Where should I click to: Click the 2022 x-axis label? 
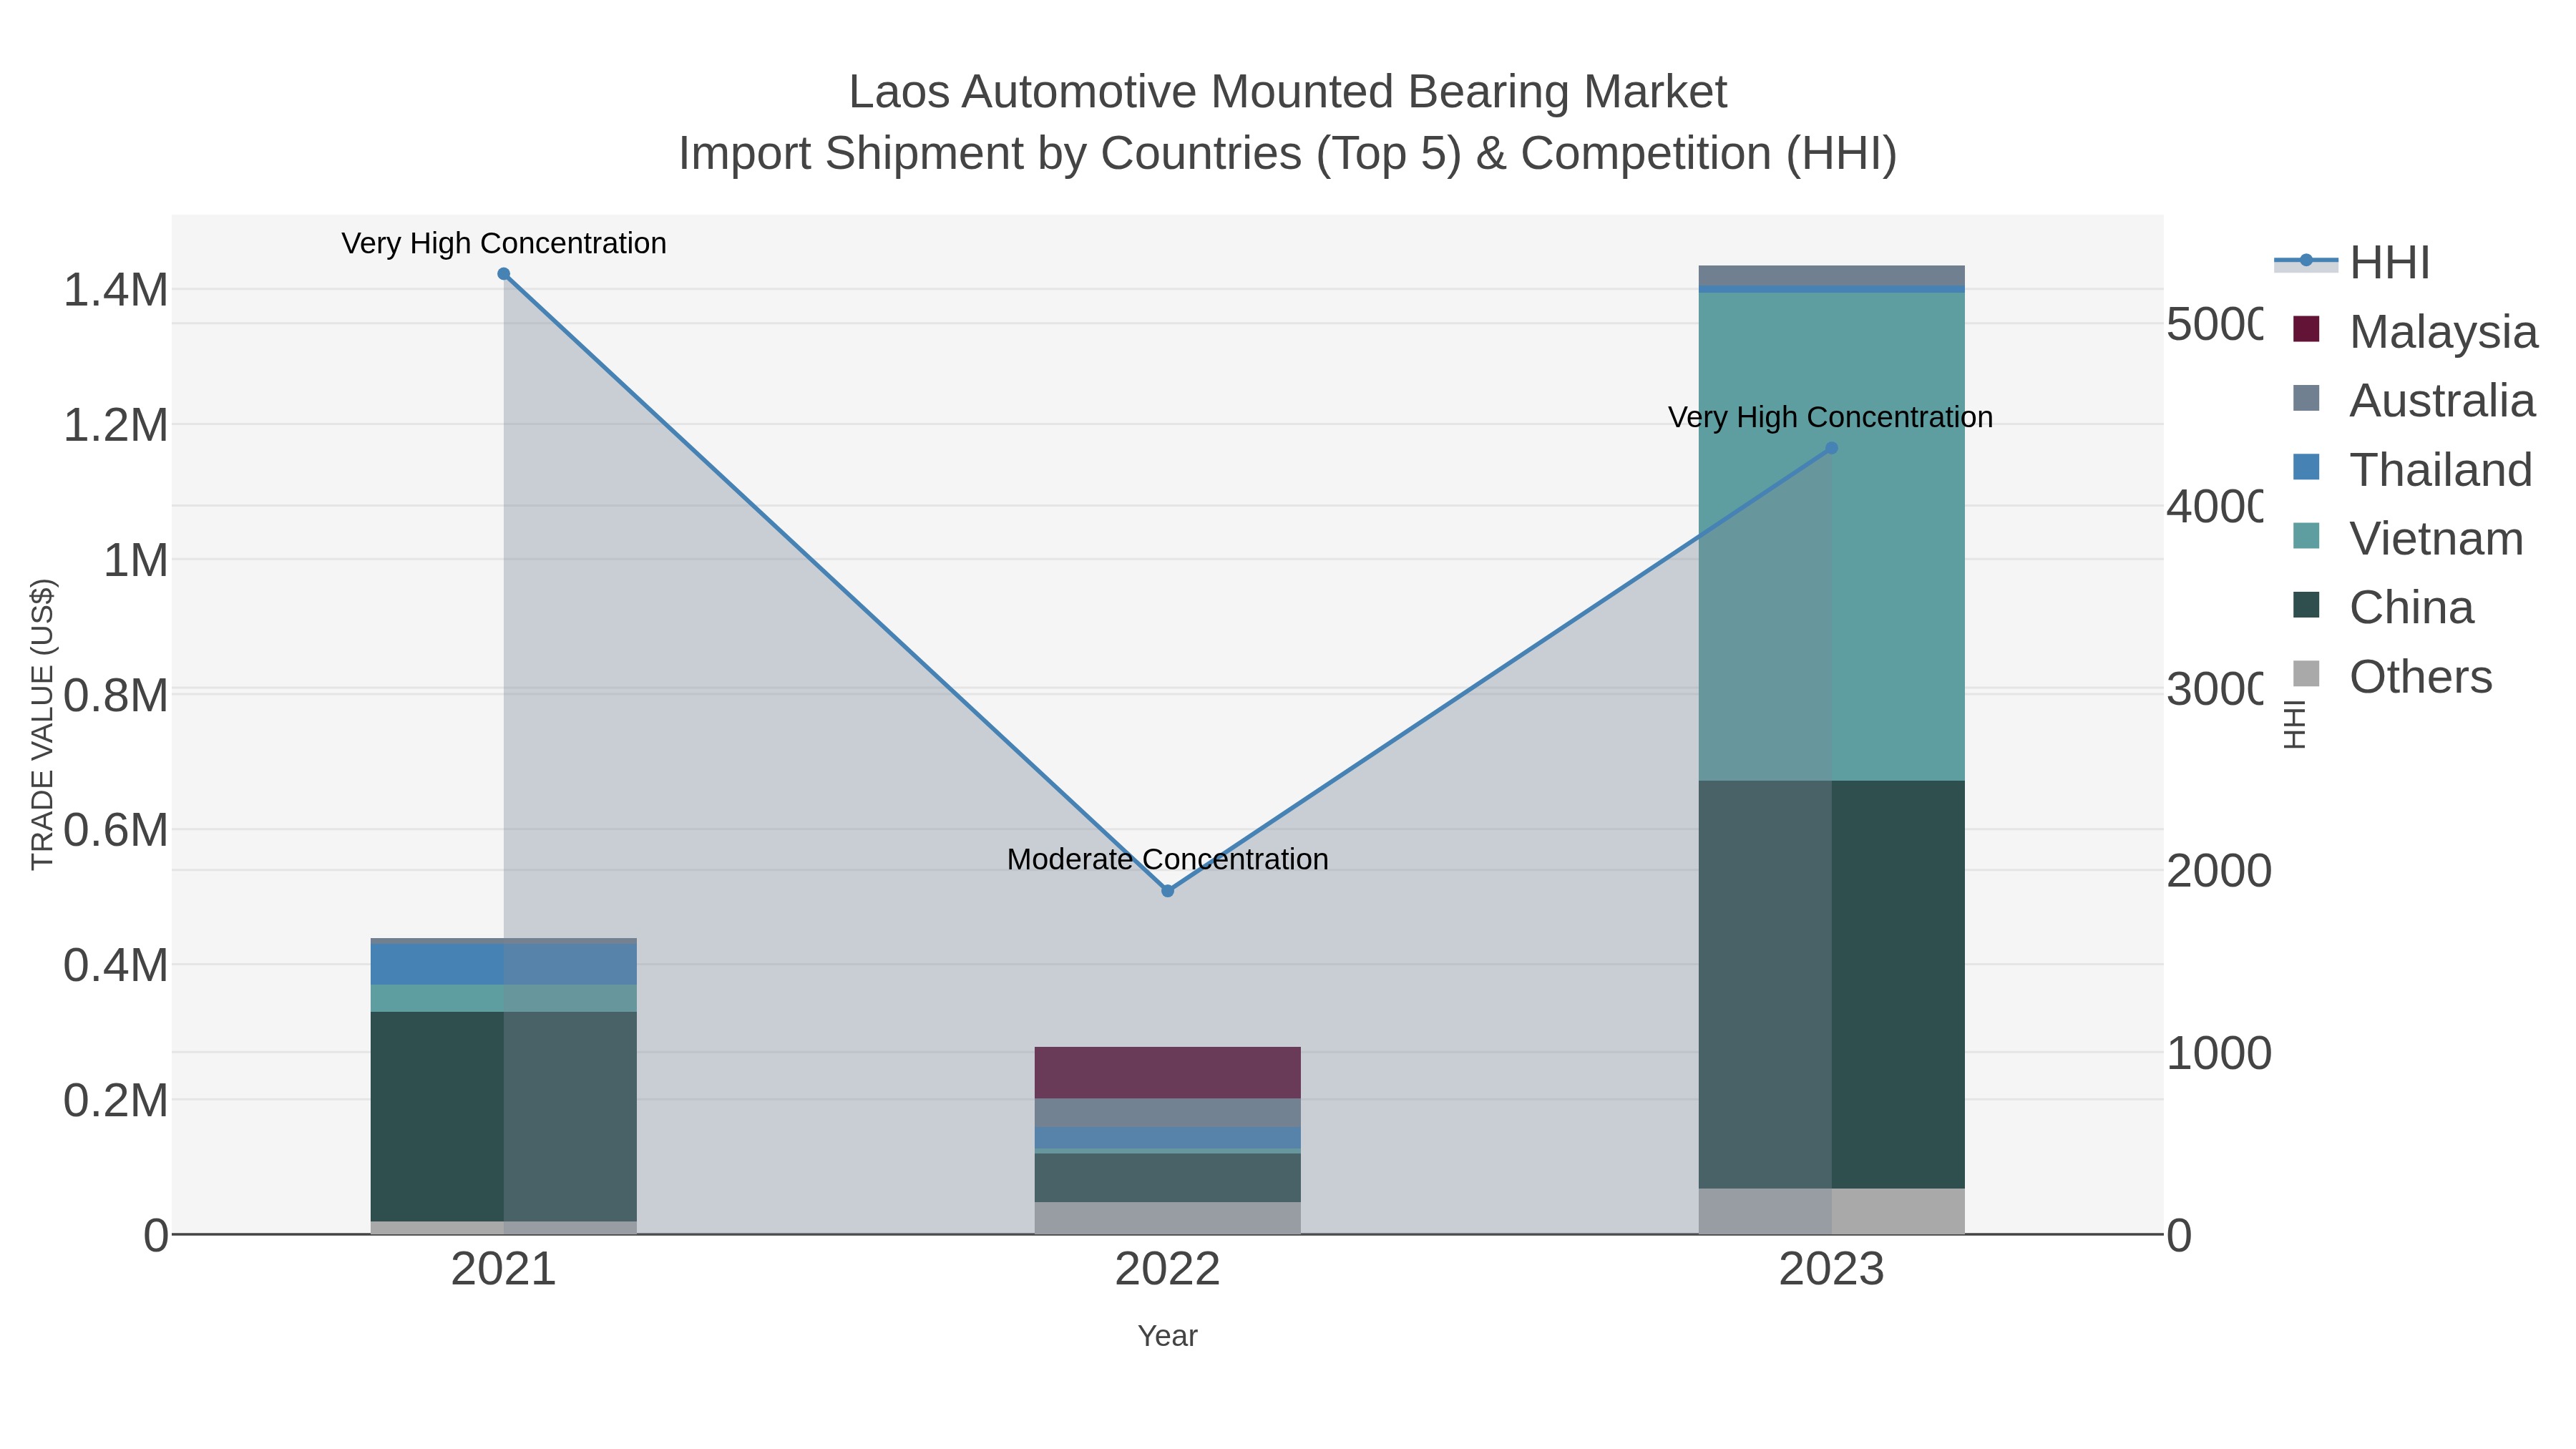[1167, 1270]
